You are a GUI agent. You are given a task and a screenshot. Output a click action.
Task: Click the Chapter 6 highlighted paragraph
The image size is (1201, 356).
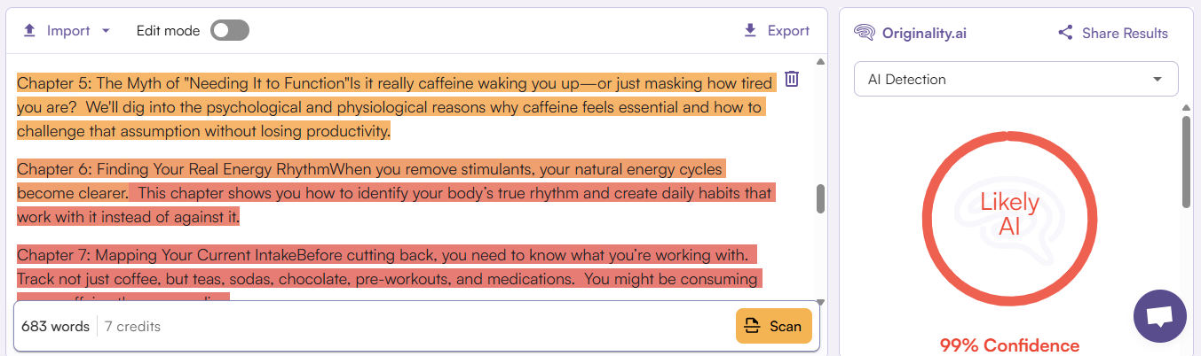pos(391,192)
